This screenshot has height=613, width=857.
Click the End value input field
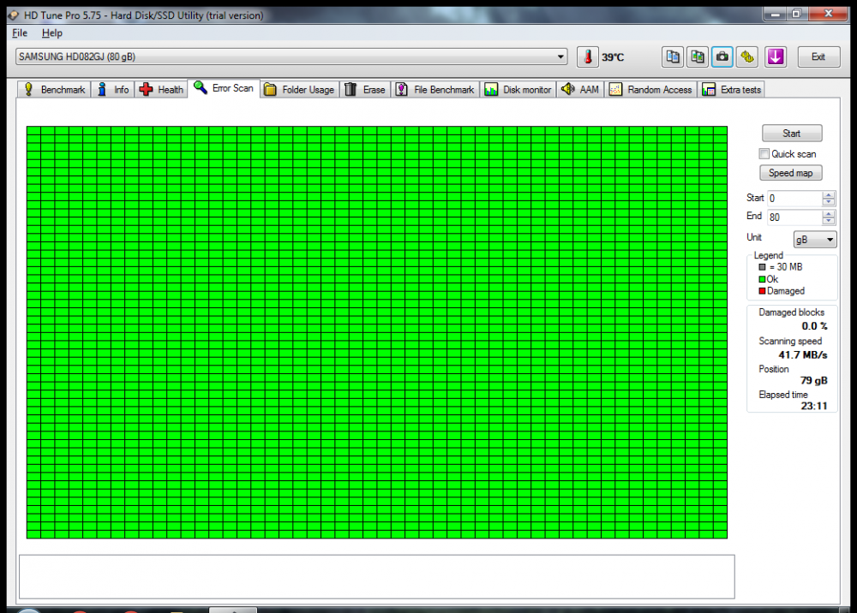tap(794, 217)
